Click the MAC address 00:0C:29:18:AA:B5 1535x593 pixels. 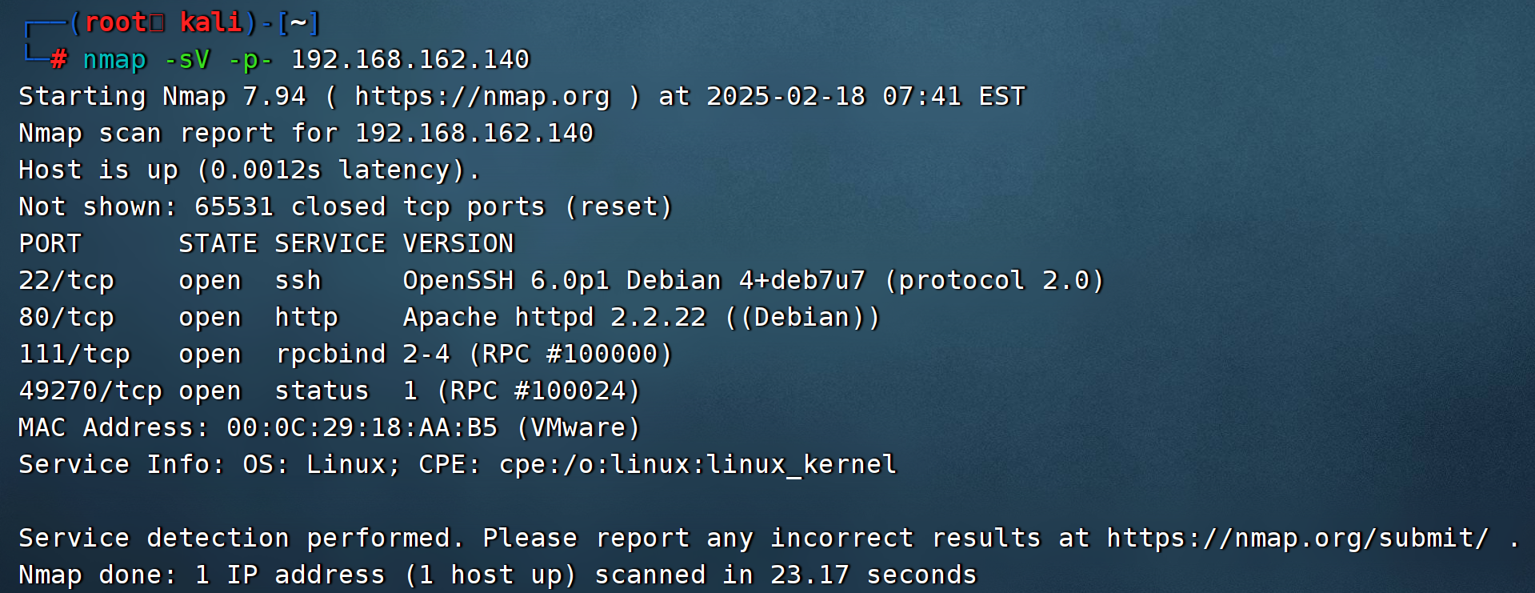(362, 428)
